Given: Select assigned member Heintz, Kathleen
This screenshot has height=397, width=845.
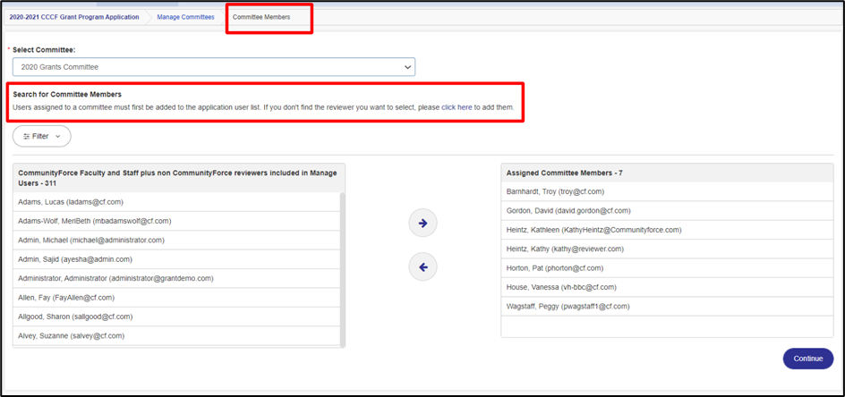Looking at the screenshot, I should click(x=667, y=230).
